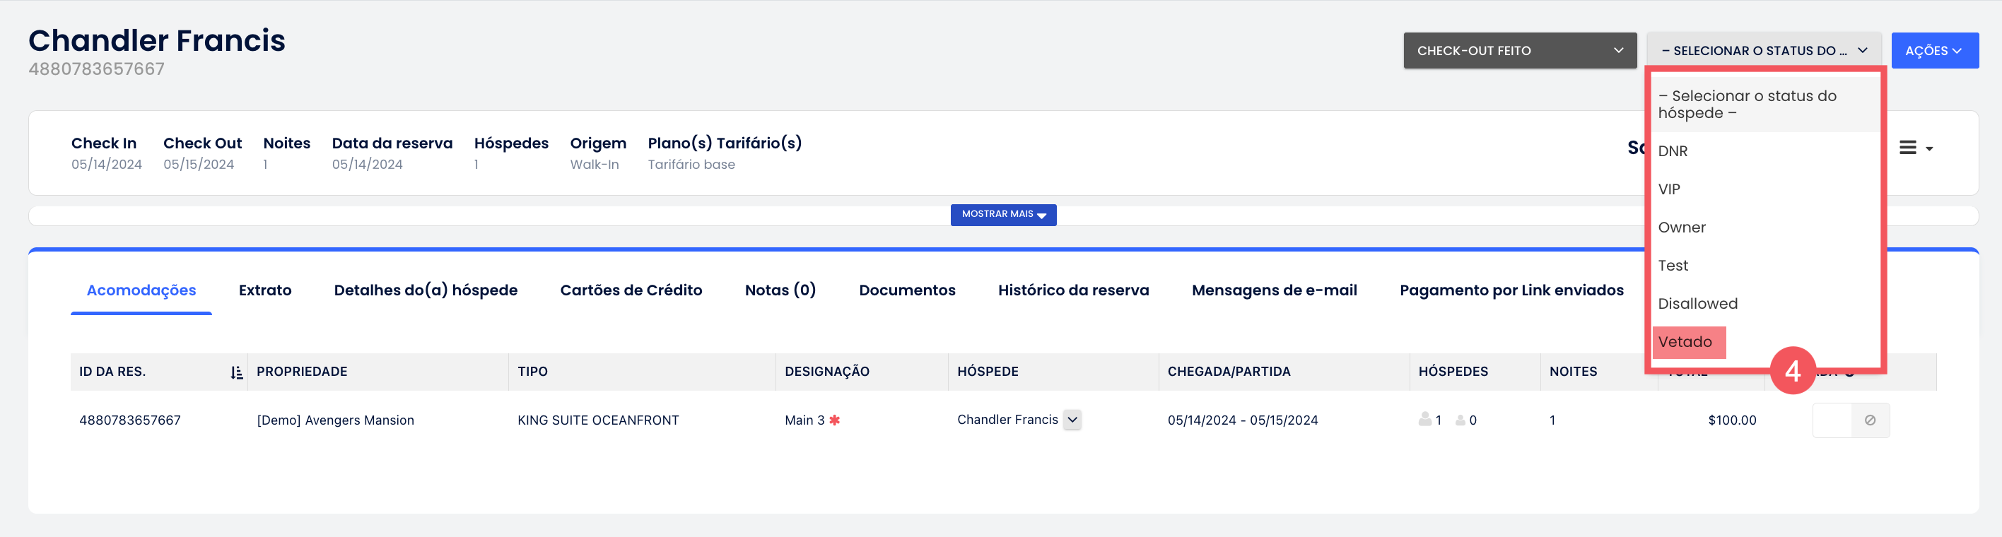Click the child guests icon in the row

[1460, 420]
